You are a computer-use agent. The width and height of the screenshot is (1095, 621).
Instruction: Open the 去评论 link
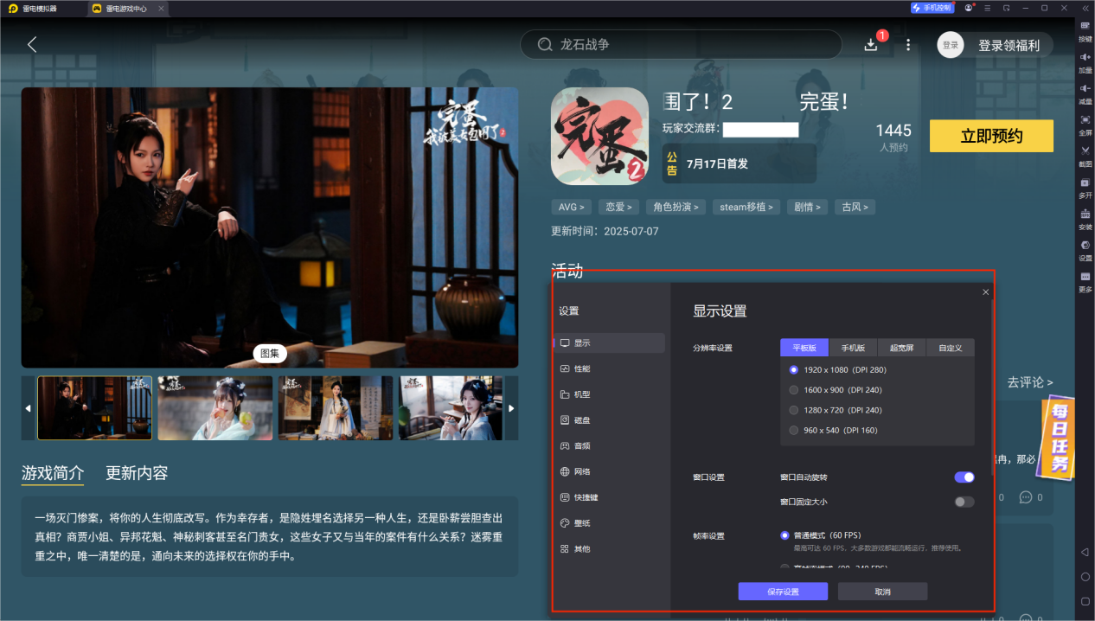(1030, 381)
